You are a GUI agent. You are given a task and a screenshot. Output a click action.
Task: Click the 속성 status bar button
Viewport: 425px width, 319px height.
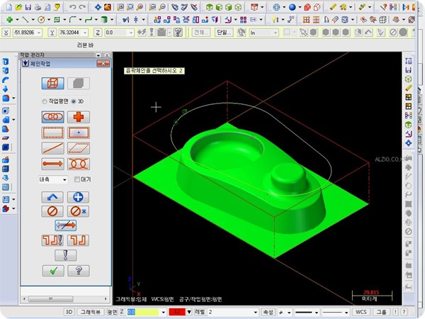coord(268,312)
